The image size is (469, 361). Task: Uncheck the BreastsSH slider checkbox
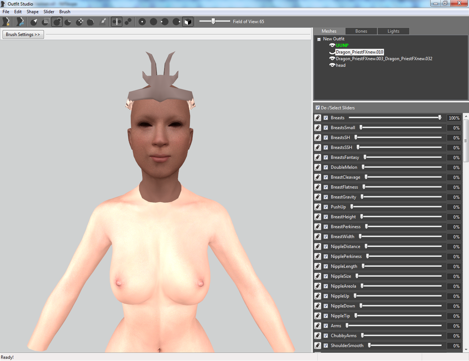[x=326, y=138]
